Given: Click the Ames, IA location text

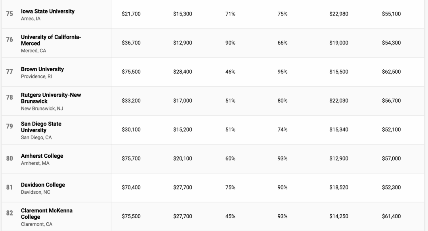Looking at the screenshot, I should pyautogui.click(x=31, y=19).
